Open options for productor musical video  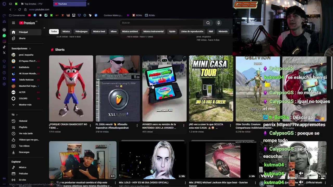[x=115, y=183]
